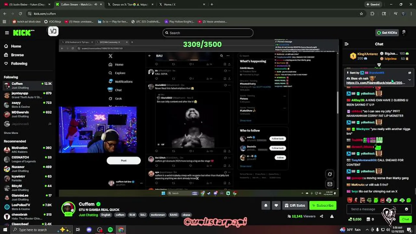Open the emoji picker in chat input
This screenshot has width=416, height=234.
(406, 209)
